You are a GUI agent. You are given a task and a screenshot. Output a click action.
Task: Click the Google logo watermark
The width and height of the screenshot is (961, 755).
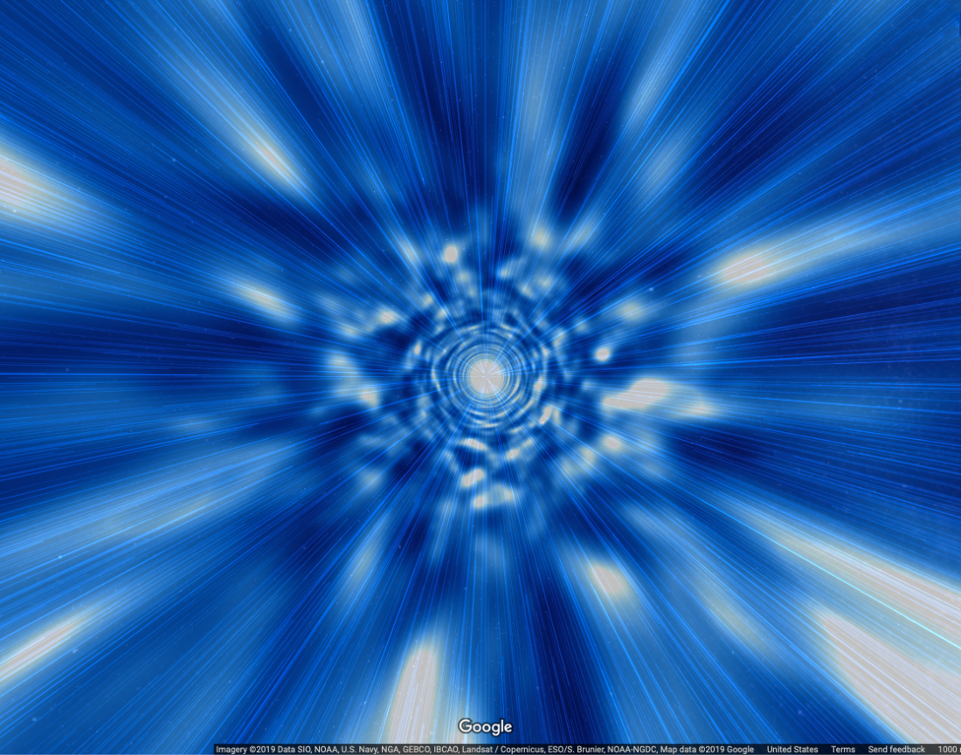click(487, 725)
